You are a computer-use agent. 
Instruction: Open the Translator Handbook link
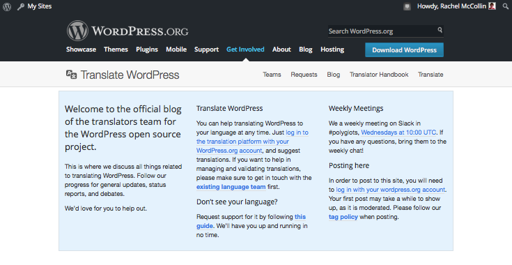pyautogui.click(x=379, y=75)
